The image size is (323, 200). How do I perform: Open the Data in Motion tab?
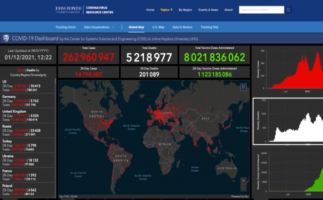click(182, 27)
